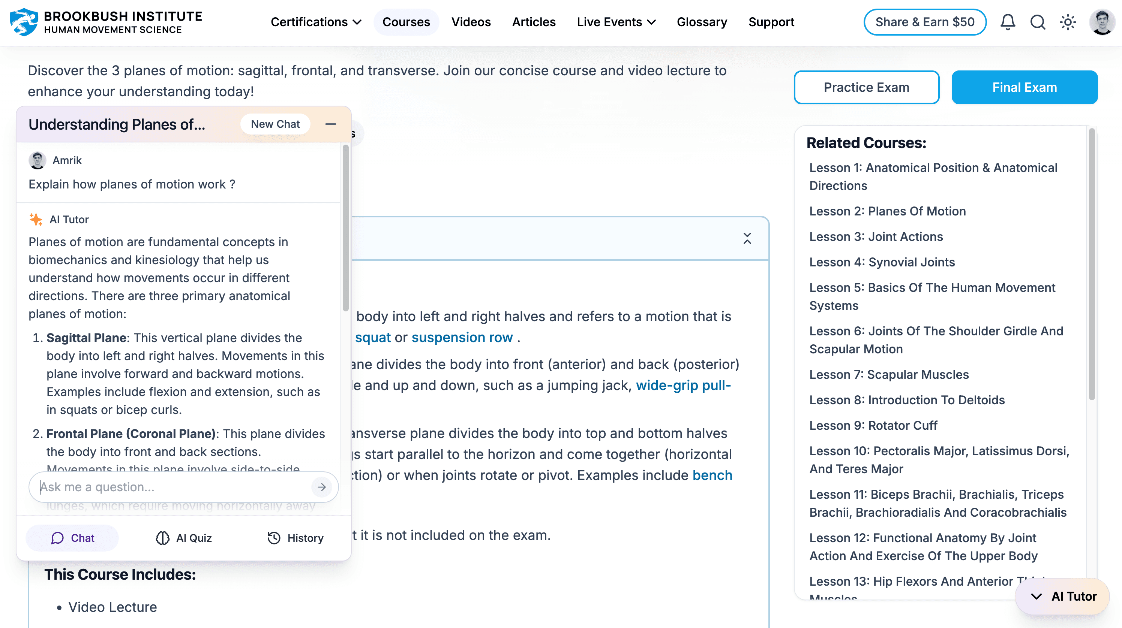
Task: Click the search magnifier icon
Action: point(1038,22)
